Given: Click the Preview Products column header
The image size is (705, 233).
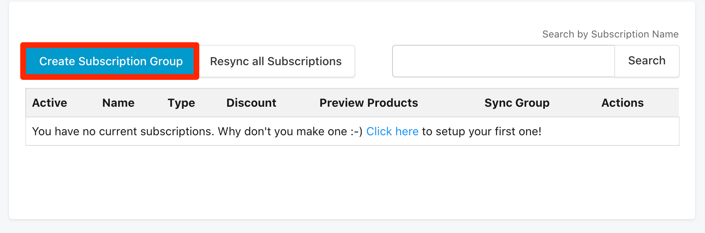Looking at the screenshot, I should pyautogui.click(x=368, y=103).
